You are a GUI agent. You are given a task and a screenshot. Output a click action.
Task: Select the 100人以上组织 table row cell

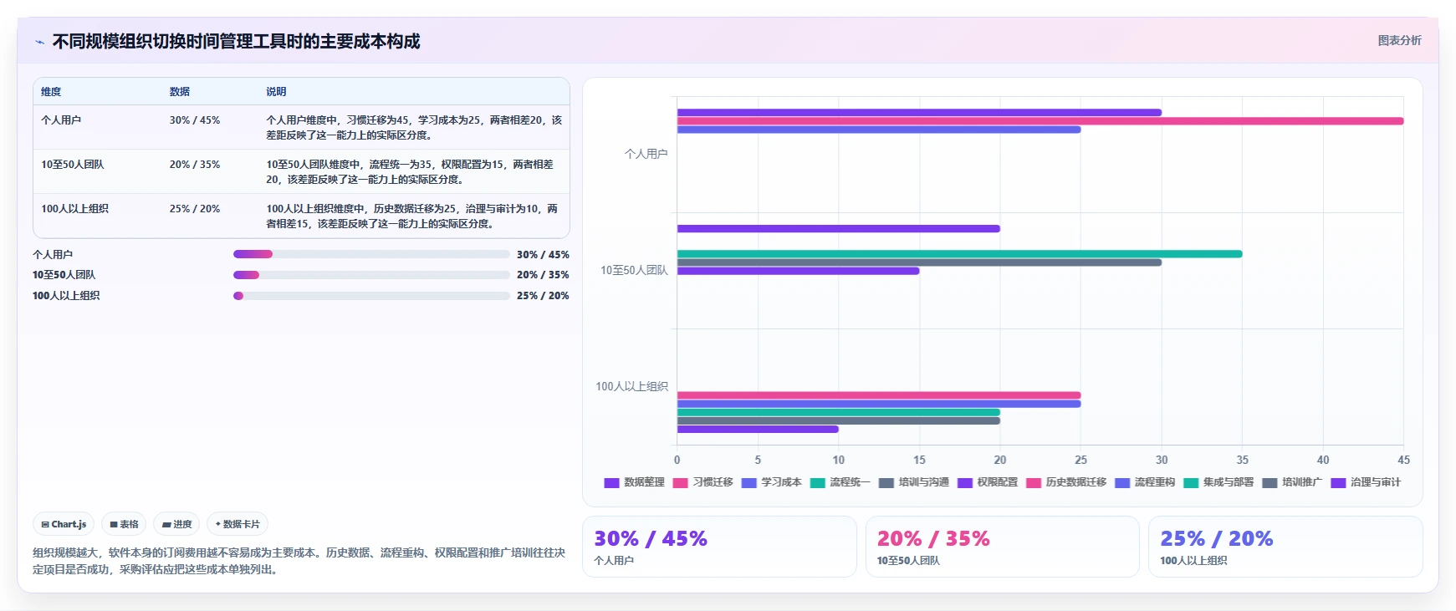click(74, 209)
